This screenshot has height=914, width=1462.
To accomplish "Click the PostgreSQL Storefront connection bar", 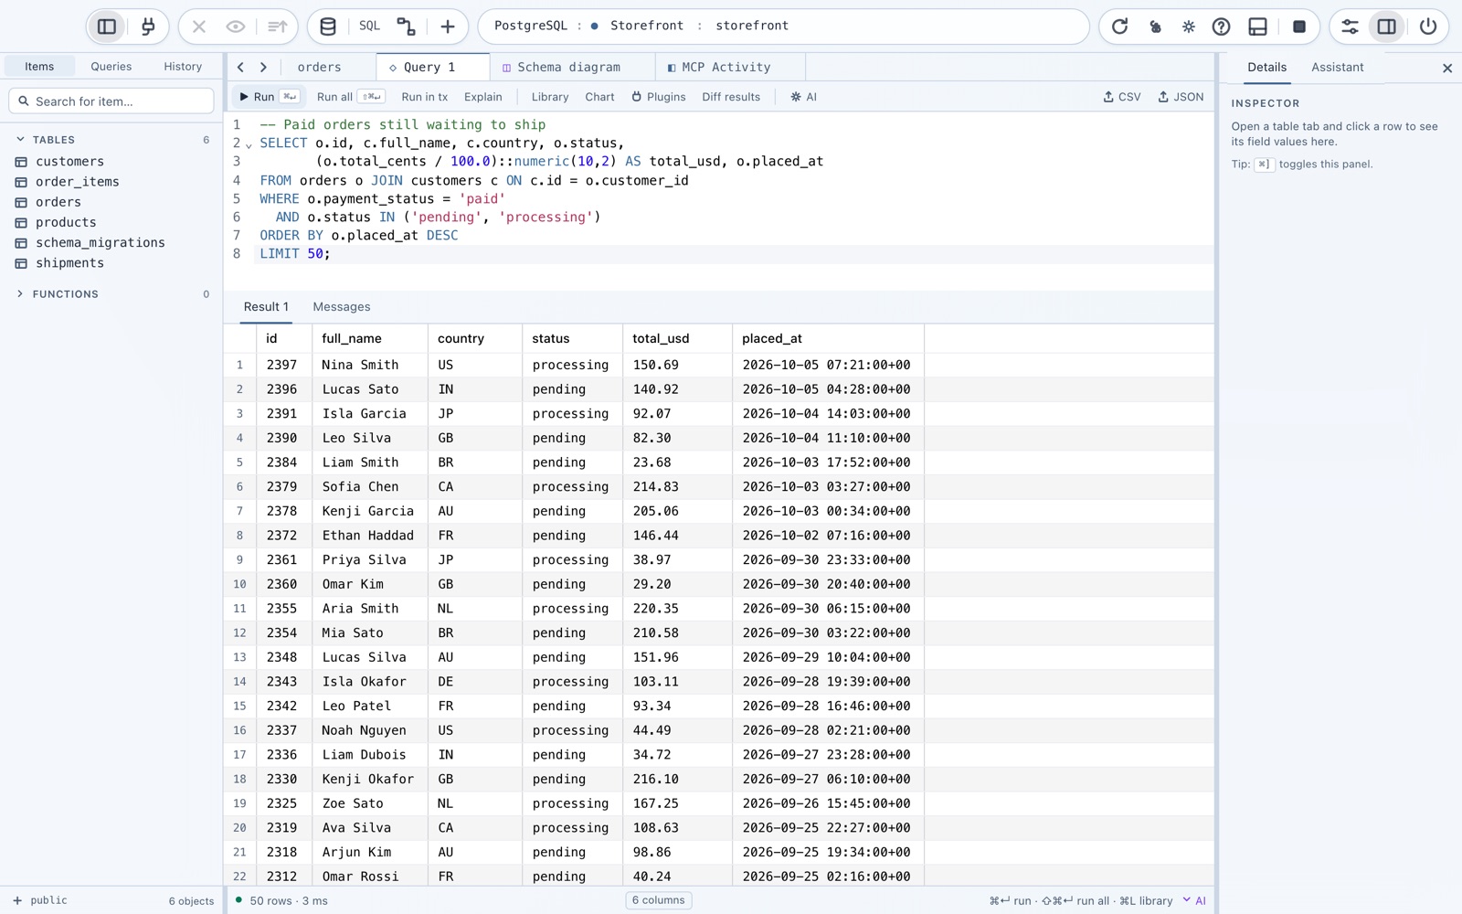I will coord(783,27).
